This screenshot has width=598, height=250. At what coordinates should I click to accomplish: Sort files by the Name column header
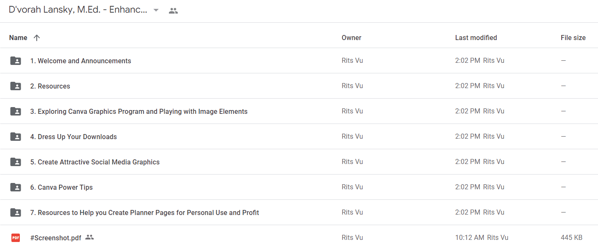[18, 38]
